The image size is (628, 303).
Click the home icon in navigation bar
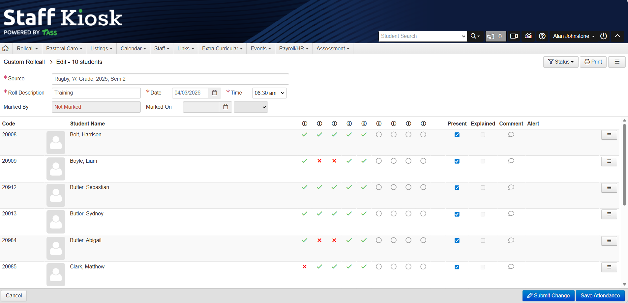click(x=6, y=48)
